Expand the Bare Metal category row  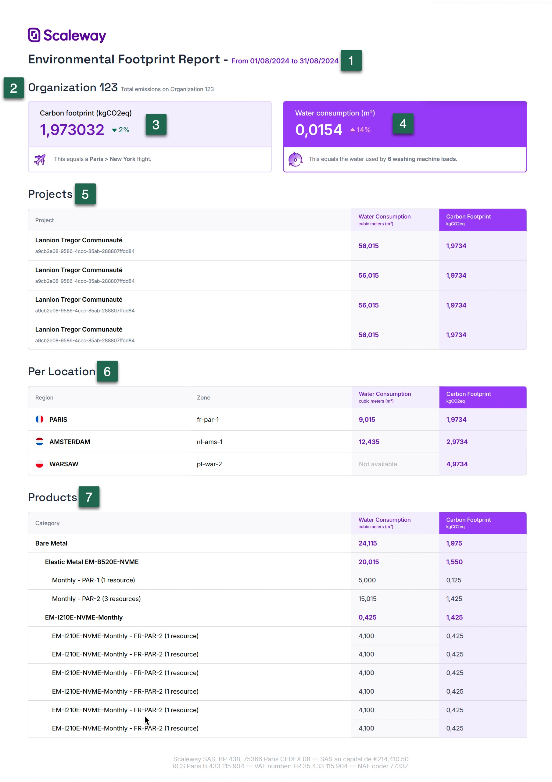pyautogui.click(x=52, y=543)
